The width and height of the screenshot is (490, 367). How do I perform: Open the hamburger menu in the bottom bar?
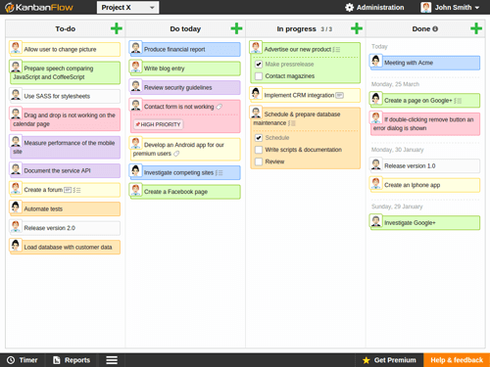[x=112, y=360]
